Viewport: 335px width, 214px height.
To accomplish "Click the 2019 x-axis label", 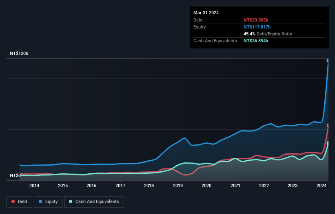I will pyautogui.click(x=178, y=186).
